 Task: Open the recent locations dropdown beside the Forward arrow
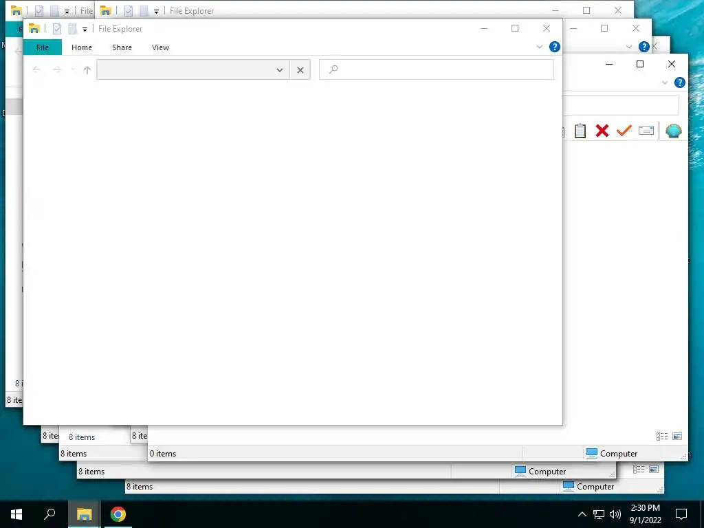click(73, 69)
